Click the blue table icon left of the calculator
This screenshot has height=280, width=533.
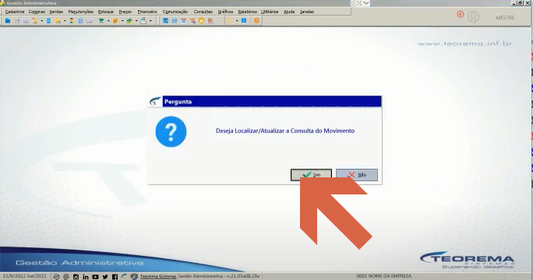click(165, 21)
